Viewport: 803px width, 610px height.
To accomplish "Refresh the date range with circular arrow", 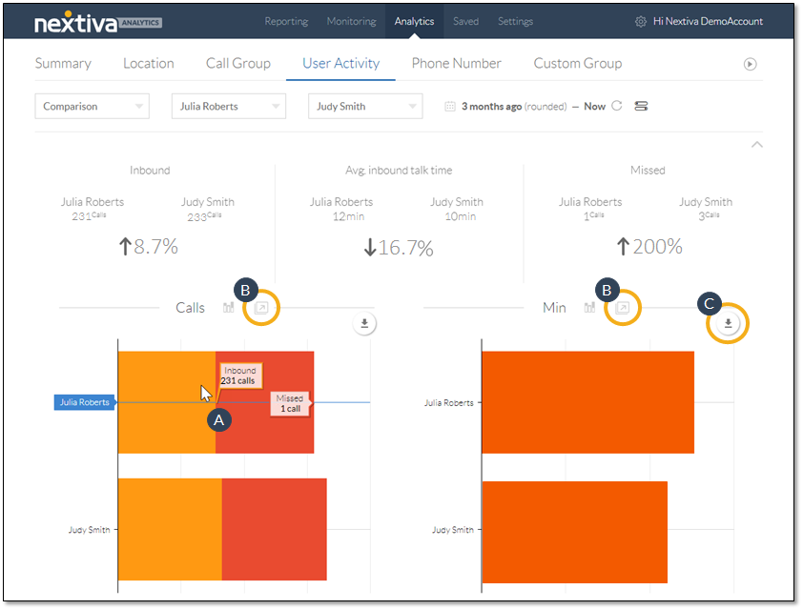I will tap(617, 106).
